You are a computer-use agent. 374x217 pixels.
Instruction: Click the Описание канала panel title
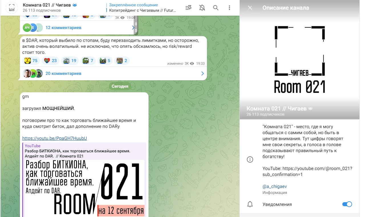point(286,8)
